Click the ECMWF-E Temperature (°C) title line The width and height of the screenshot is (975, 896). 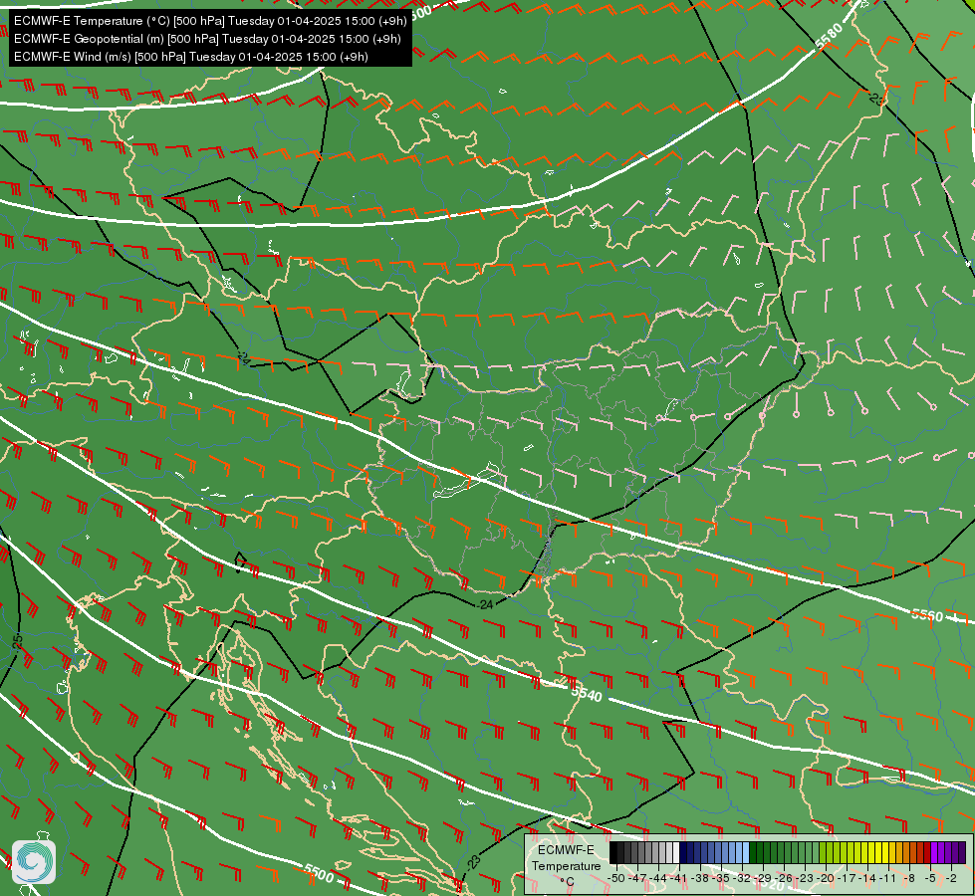[x=210, y=21]
